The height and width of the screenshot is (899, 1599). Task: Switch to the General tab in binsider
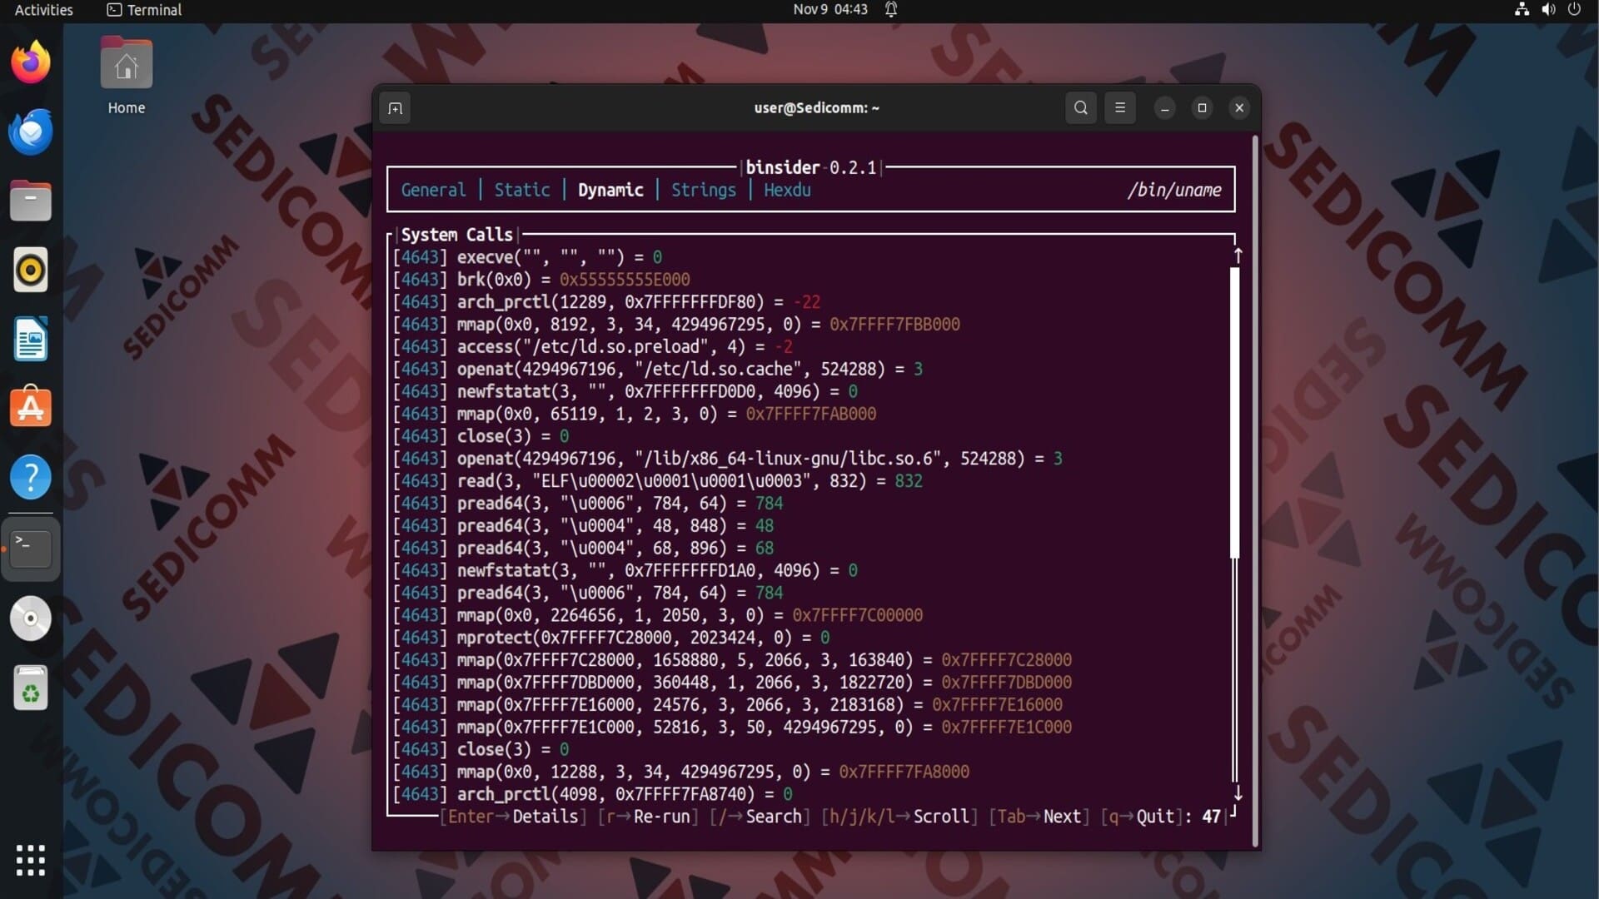point(433,190)
